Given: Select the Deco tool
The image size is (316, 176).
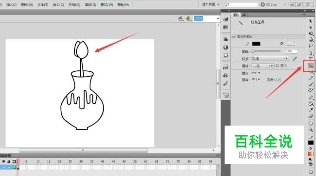Looking at the screenshot, I should click(x=311, y=90).
